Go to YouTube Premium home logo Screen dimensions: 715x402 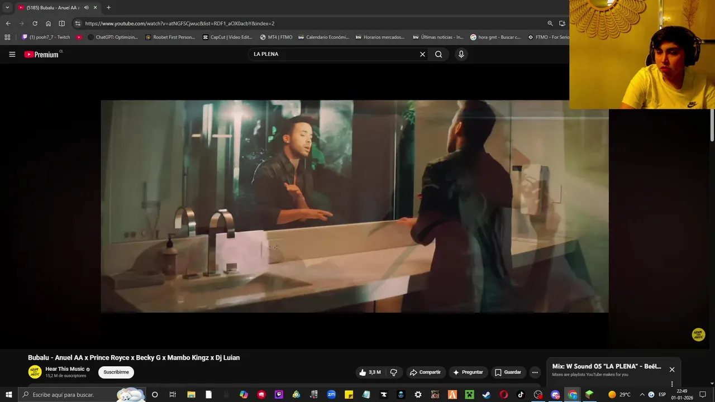[42, 54]
